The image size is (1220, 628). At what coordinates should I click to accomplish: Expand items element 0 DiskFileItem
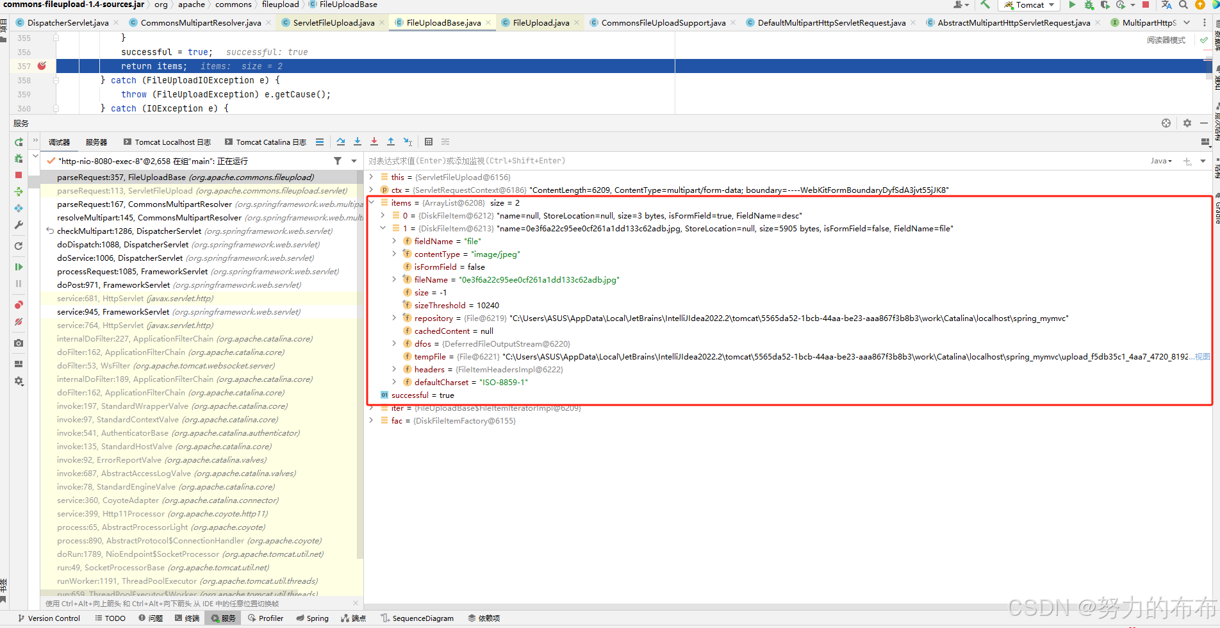tap(383, 215)
